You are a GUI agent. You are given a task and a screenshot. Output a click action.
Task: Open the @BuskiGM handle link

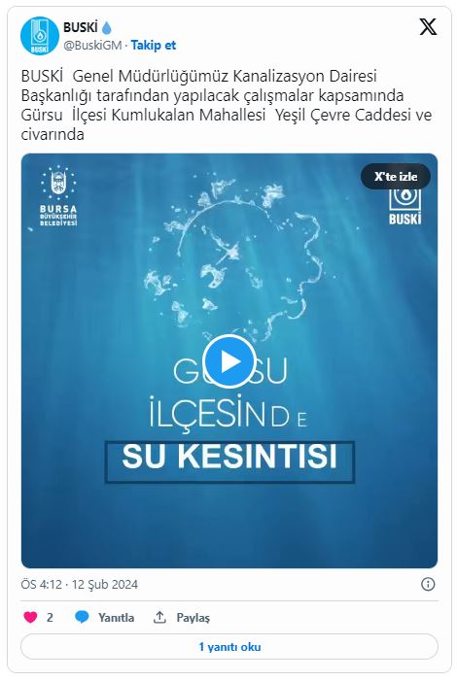pos(92,45)
